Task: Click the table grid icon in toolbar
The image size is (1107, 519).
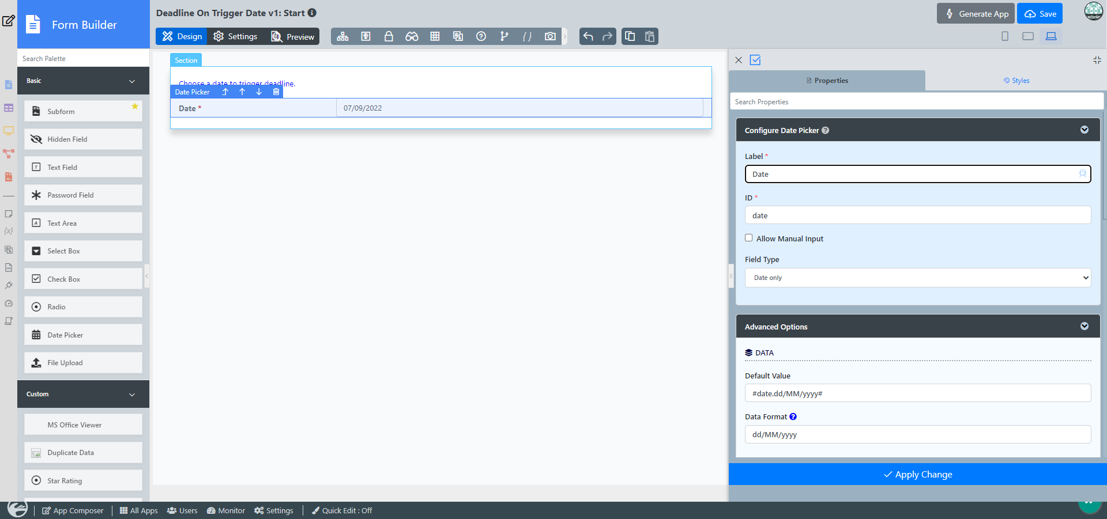Action: point(435,36)
